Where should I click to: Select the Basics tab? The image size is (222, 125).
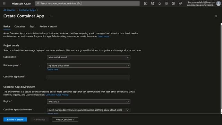(x=7, y=26)
